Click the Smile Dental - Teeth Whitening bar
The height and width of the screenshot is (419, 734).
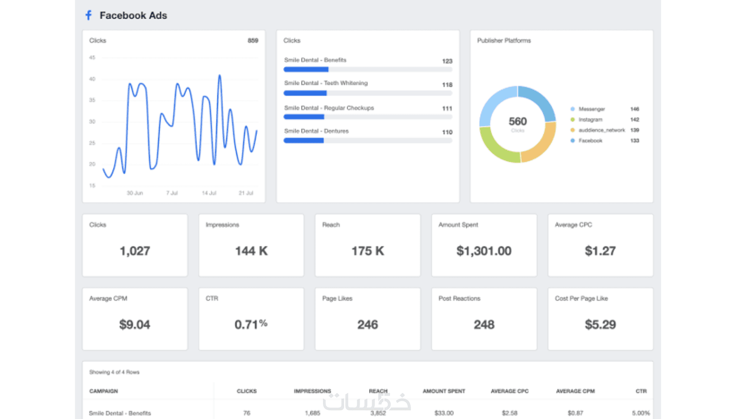[368, 93]
